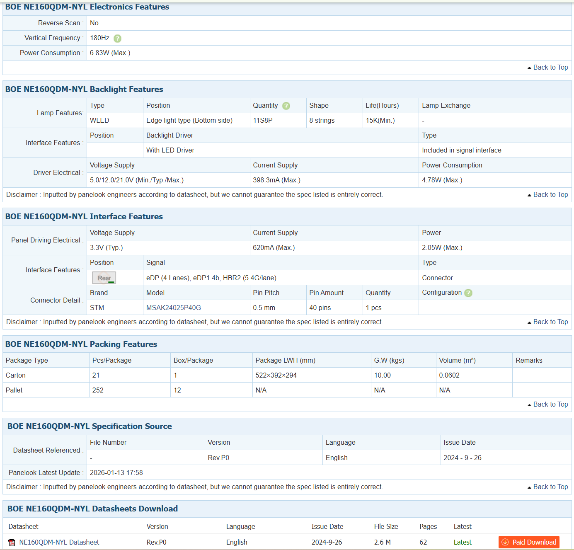Screen dimensions: 574x550
Task: Click the help icon beside 180Hz vertical frequency
Action: pos(118,39)
